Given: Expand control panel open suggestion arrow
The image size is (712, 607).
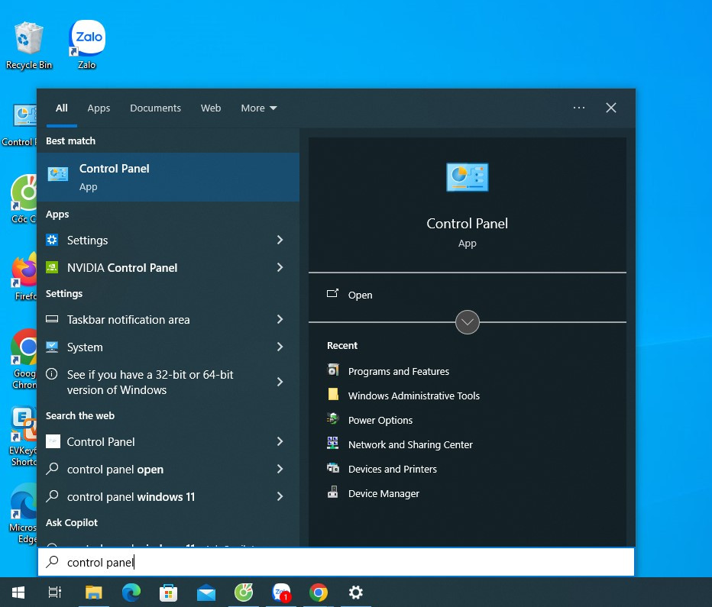Looking at the screenshot, I should point(280,469).
